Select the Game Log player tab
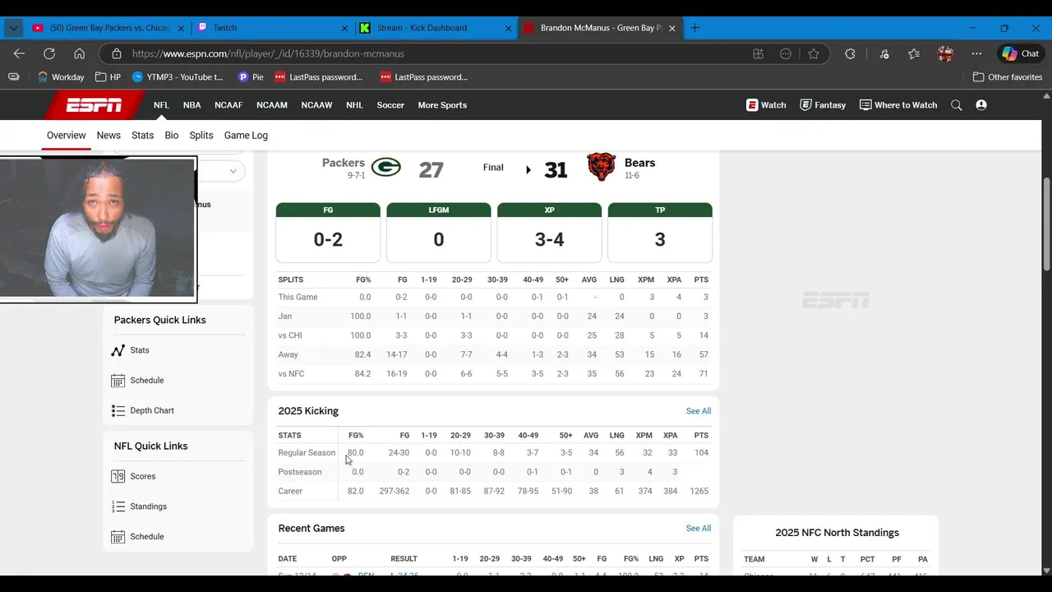The image size is (1052, 592). tap(246, 136)
